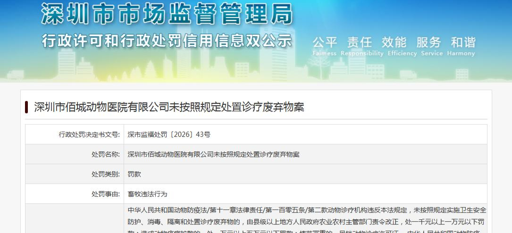Click the 处罚类别 label cell
This screenshot has width=512, height=233.
coord(75,174)
